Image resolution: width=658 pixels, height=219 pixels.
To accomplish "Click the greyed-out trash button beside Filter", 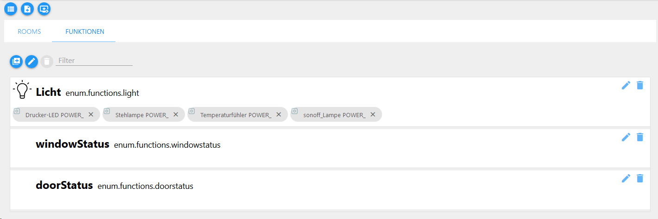I will point(47,61).
